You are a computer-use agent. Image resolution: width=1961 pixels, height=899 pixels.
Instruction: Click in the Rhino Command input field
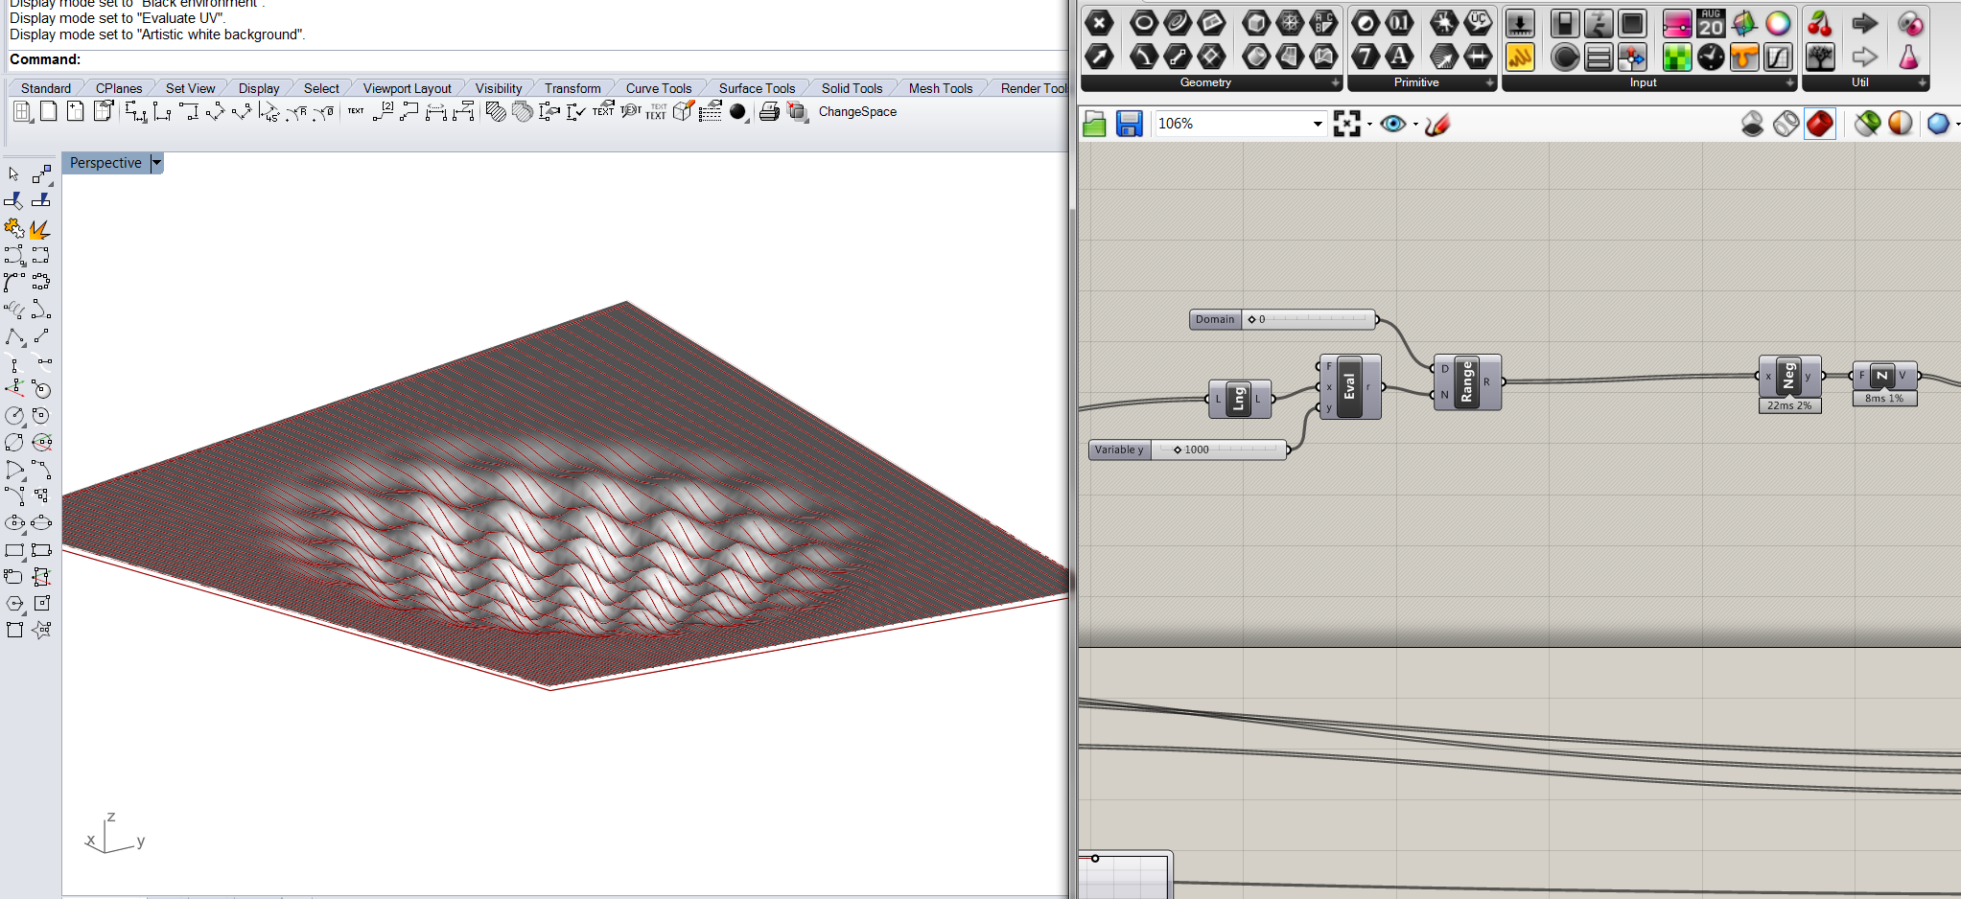tap(573, 59)
